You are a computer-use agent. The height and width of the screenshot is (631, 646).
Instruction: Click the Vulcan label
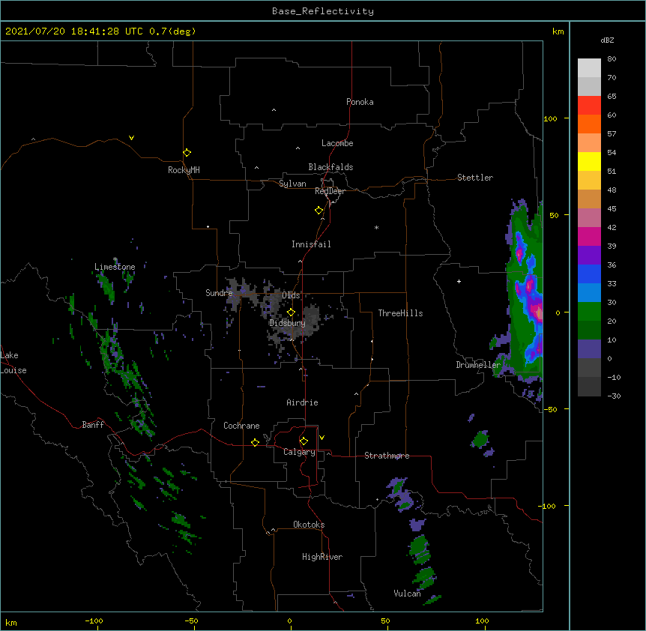(407, 594)
